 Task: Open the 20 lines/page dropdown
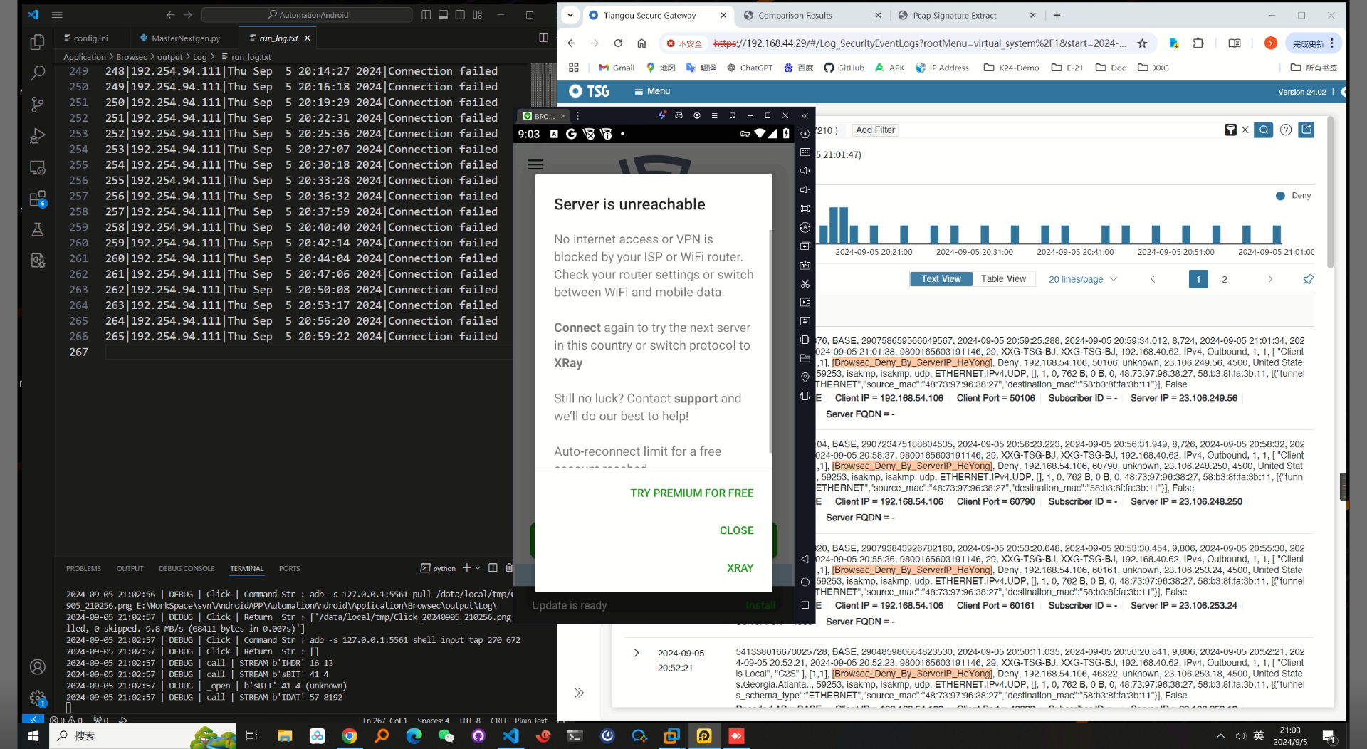[1082, 279]
